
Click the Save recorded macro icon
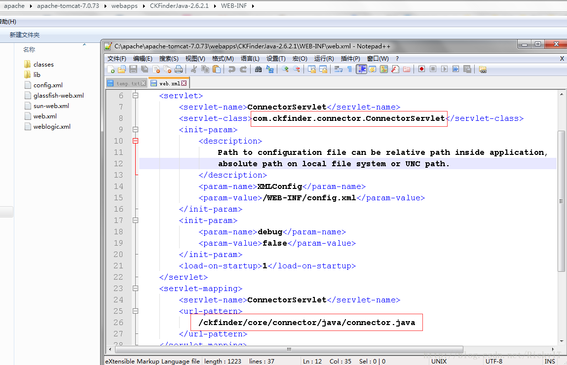pos(467,70)
